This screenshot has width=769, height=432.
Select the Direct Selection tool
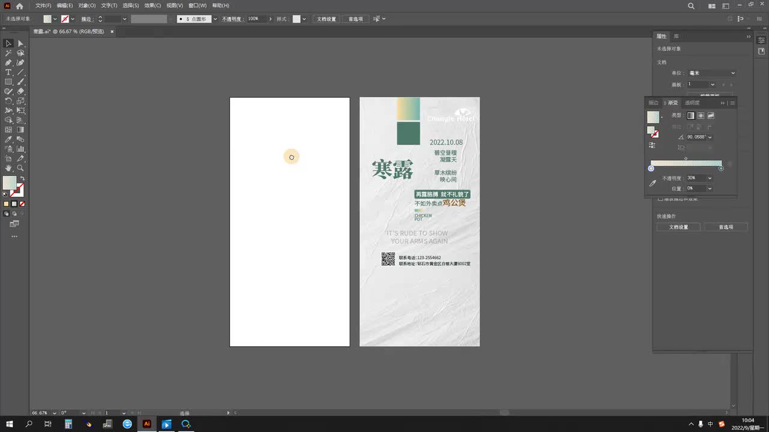pyautogui.click(x=20, y=43)
